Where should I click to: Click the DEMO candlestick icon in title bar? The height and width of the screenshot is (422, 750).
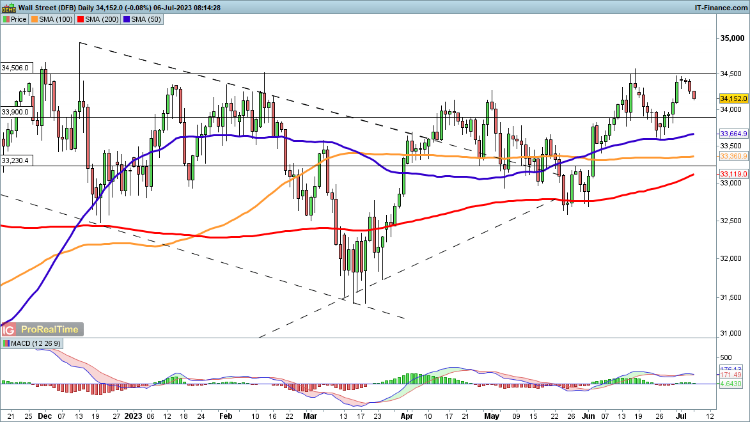coord(8,8)
